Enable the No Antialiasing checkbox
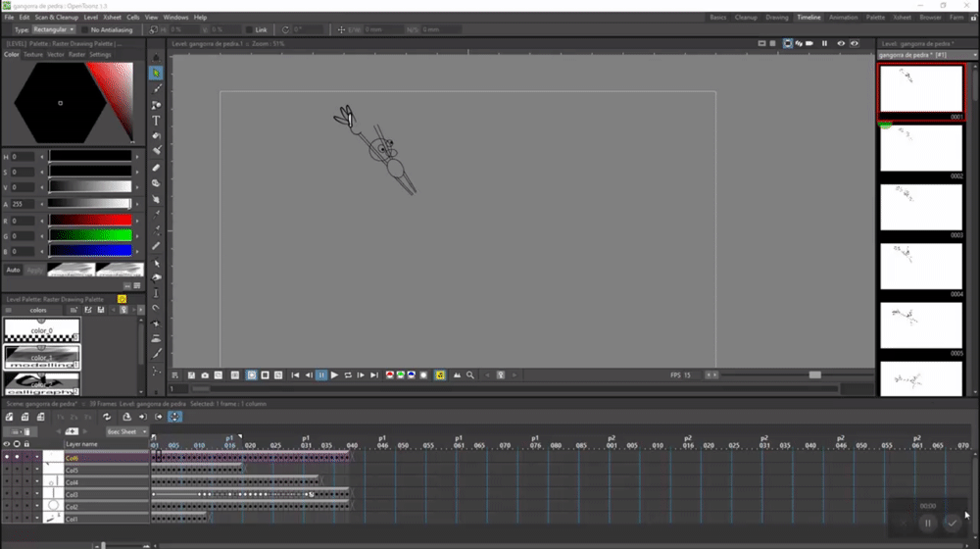Viewport: 980px width, 549px height. click(85, 29)
